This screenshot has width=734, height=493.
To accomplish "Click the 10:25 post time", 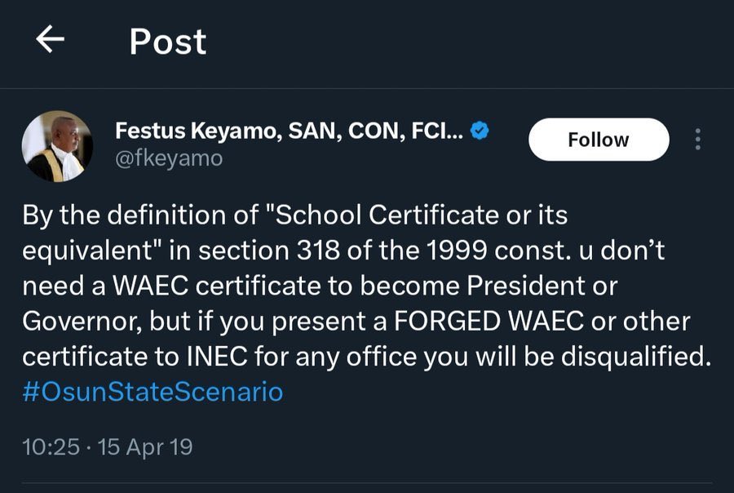I will click(51, 447).
